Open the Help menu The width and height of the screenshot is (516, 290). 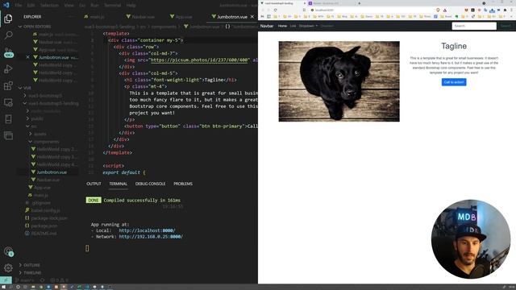tap(131, 6)
